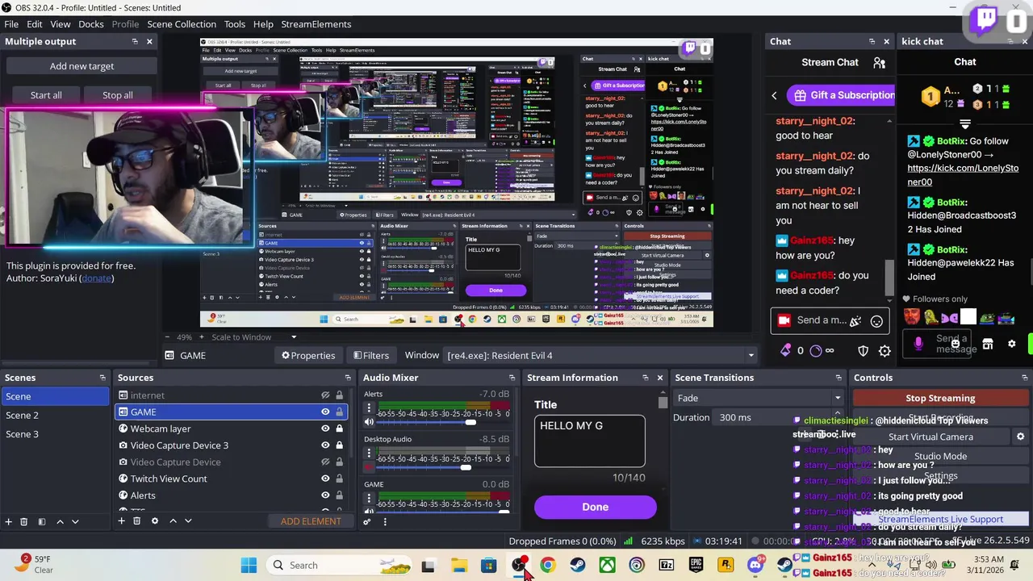The width and height of the screenshot is (1033, 581).
Task: Open the Twitch chat community users icon
Action: coord(879,62)
